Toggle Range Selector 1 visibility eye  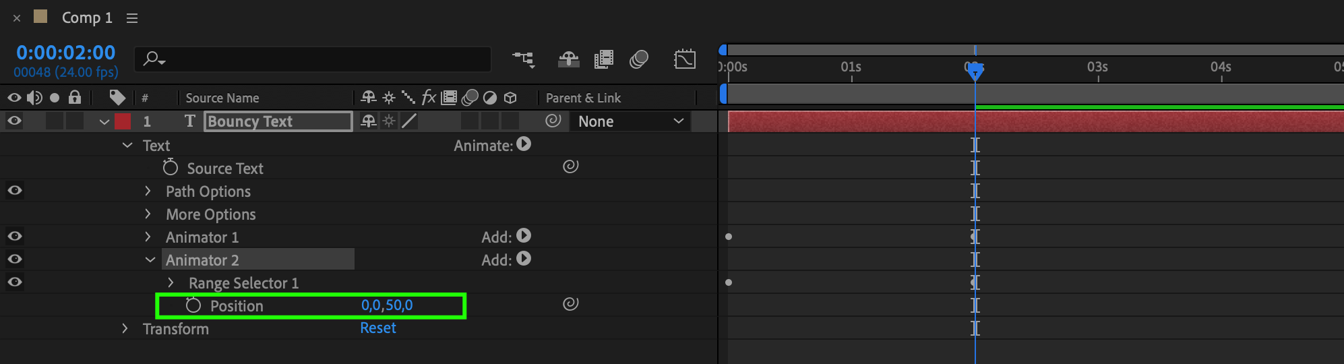tap(14, 282)
